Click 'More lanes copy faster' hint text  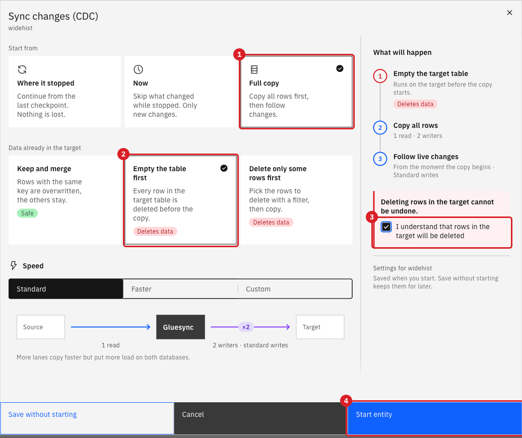click(x=103, y=357)
